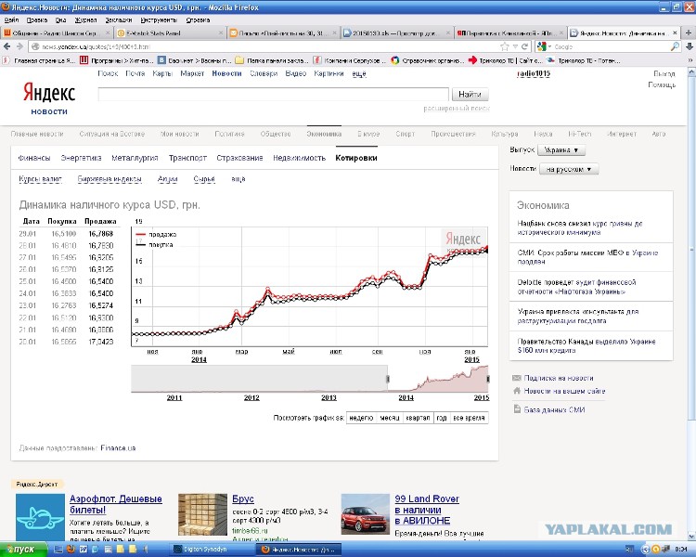Click the left handle of chart range slider
This screenshot has height=557, width=696.
(388, 379)
